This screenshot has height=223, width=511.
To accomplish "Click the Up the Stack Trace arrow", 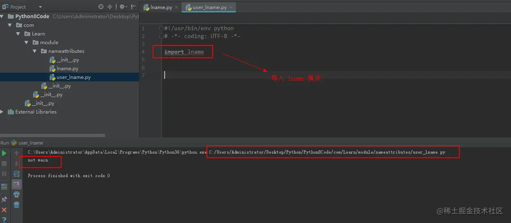I will coord(17,153).
